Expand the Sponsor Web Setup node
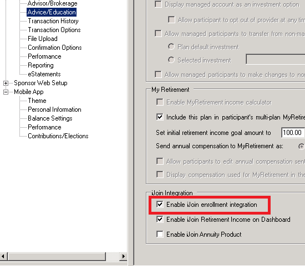This screenshot has height=266, width=305. 6,84
